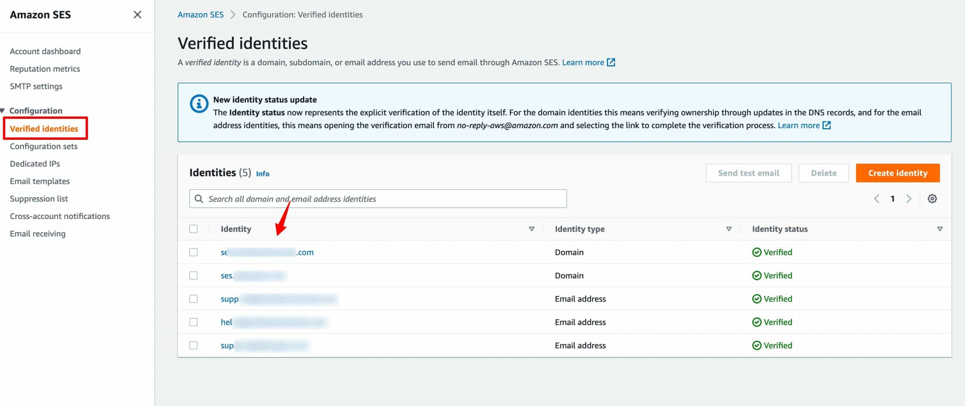Image resolution: width=965 pixels, height=406 pixels.
Task: Click the verified checkmark icon in the supp email row
Action: [x=757, y=299]
